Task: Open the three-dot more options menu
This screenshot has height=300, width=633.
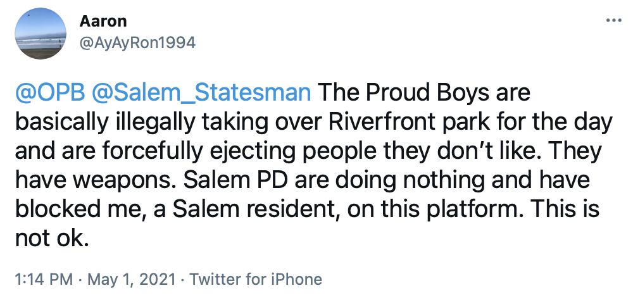Action: point(613,20)
